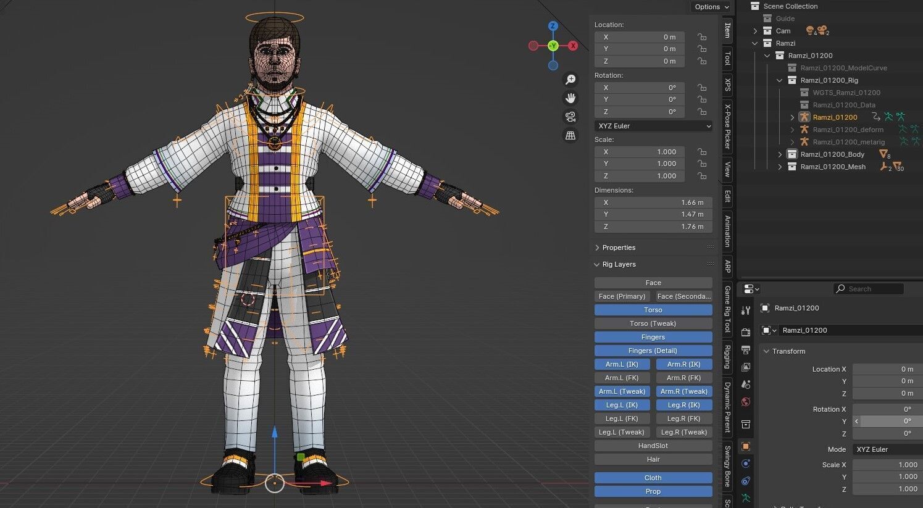The image size is (923, 508).
Task: Toggle the camera view icon
Action: pos(570,117)
